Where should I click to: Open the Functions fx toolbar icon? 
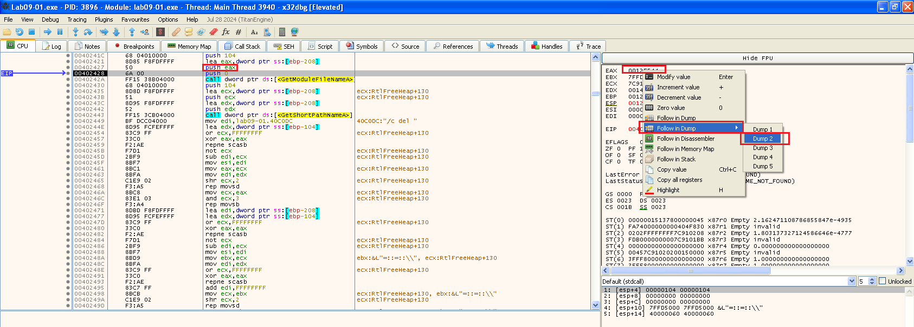coord(226,32)
